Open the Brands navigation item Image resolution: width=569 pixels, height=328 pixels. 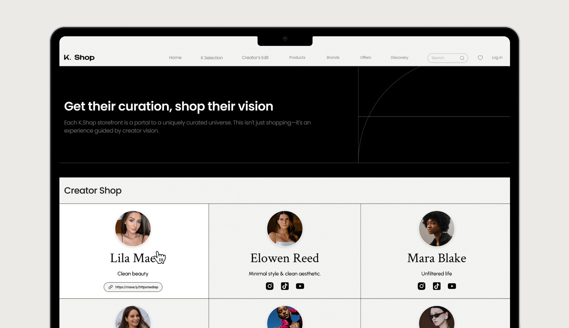pos(333,57)
